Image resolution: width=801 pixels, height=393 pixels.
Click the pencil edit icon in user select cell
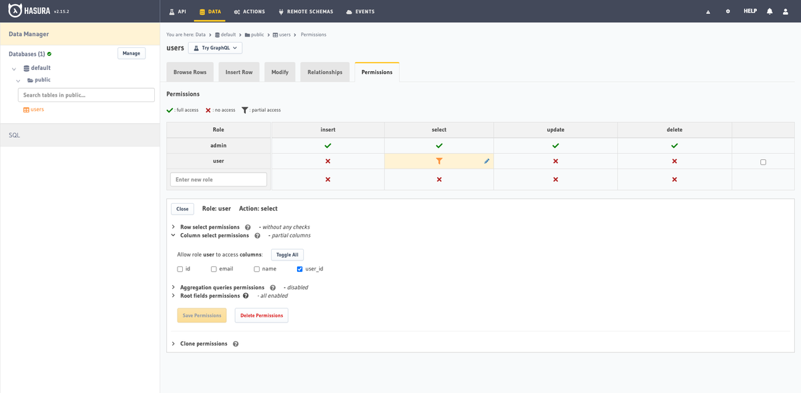[487, 161]
